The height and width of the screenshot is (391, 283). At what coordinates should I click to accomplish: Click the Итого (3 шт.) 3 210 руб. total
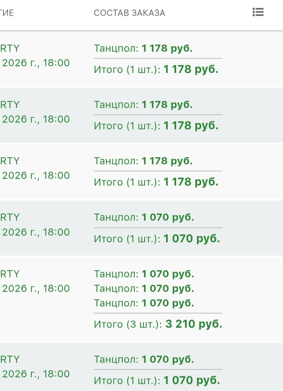158,324
